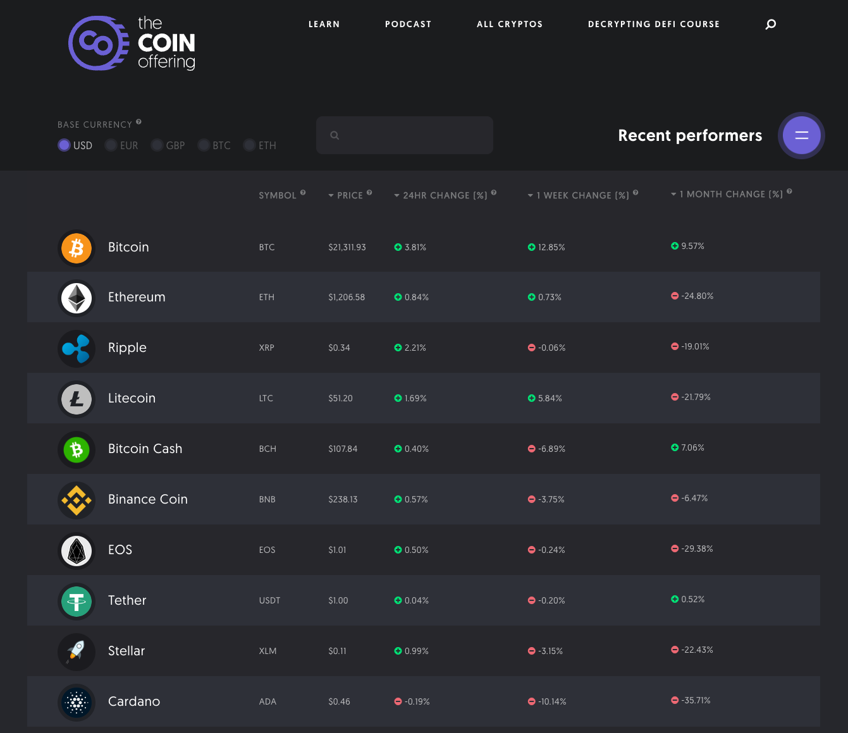The width and height of the screenshot is (848, 733).
Task: Click the Binance Coin logo icon
Action: click(77, 500)
